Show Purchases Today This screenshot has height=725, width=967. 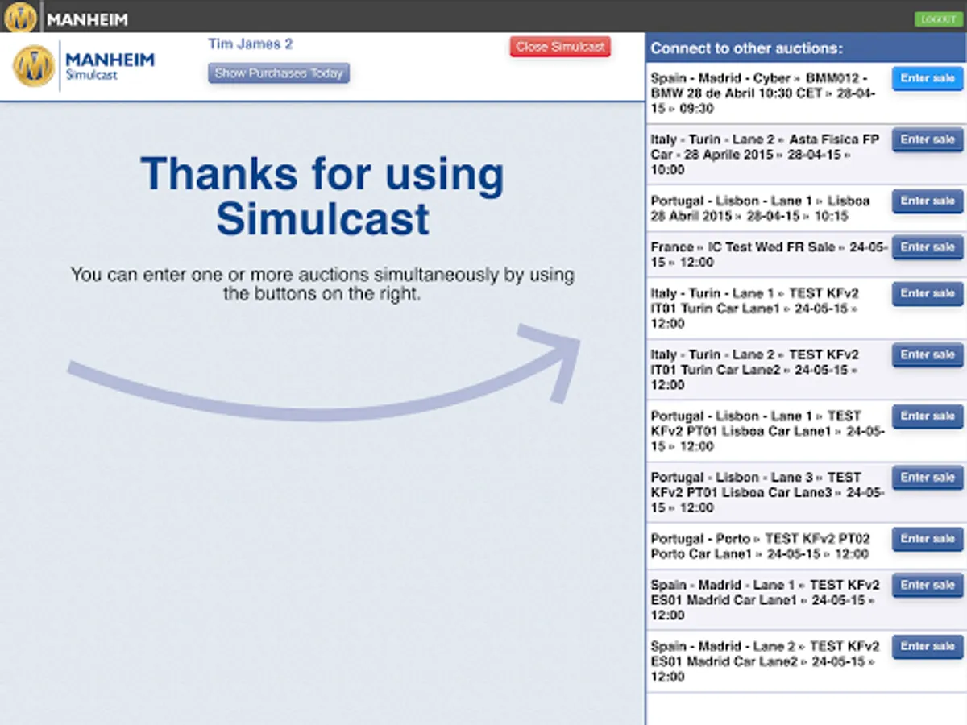click(x=279, y=73)
